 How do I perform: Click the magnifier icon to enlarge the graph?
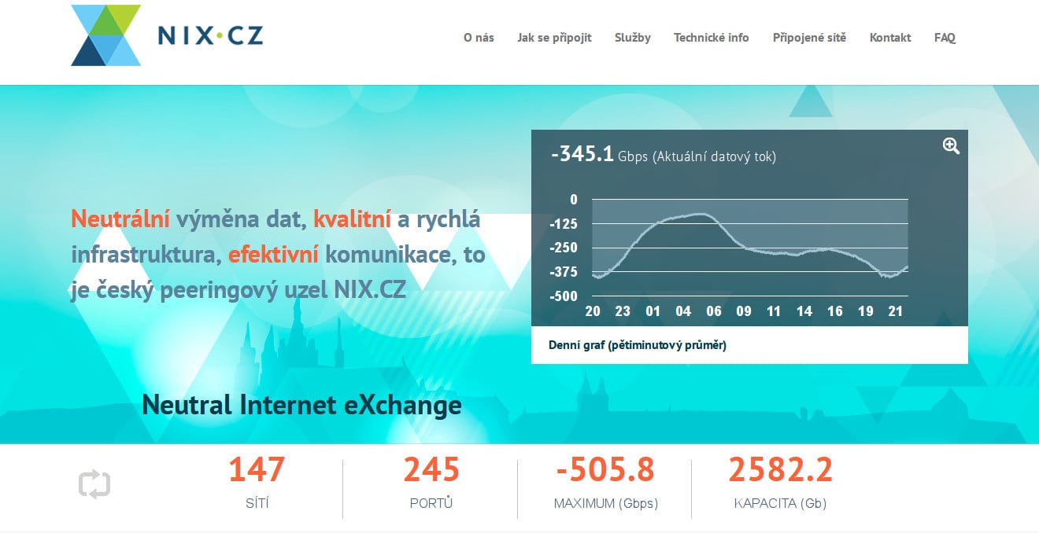click(x=949, y=145)
